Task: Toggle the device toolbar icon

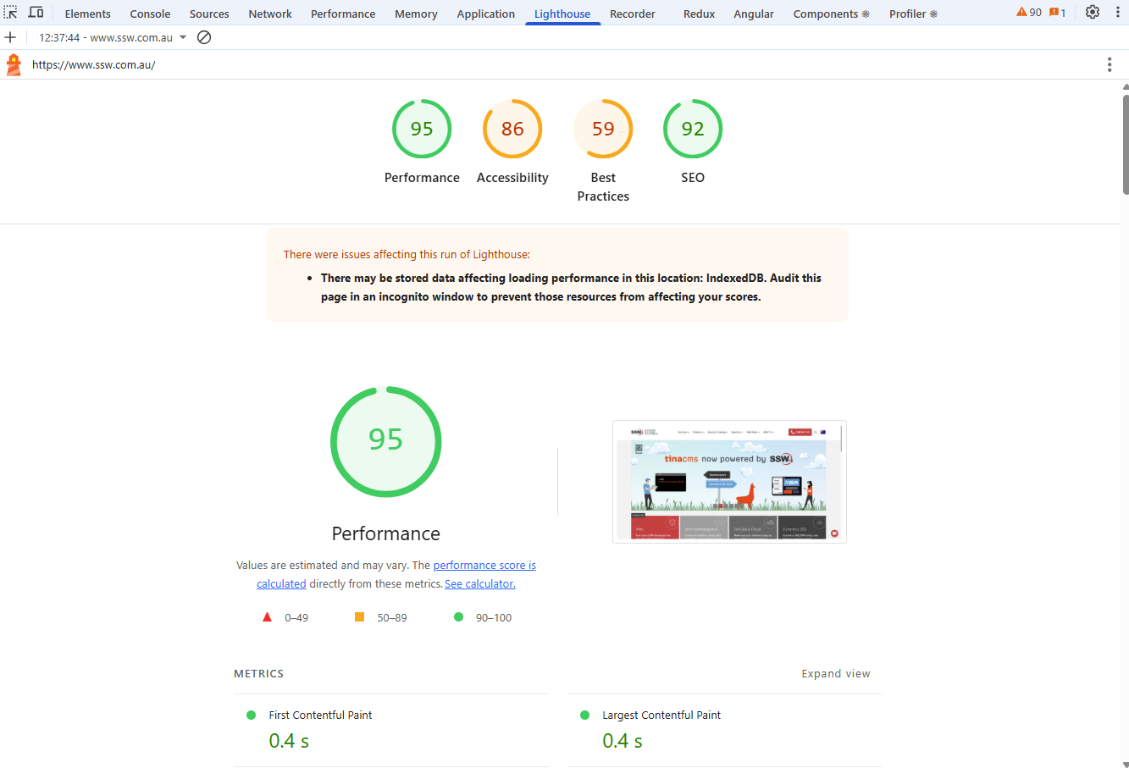Action: click(x=36, y=13)
